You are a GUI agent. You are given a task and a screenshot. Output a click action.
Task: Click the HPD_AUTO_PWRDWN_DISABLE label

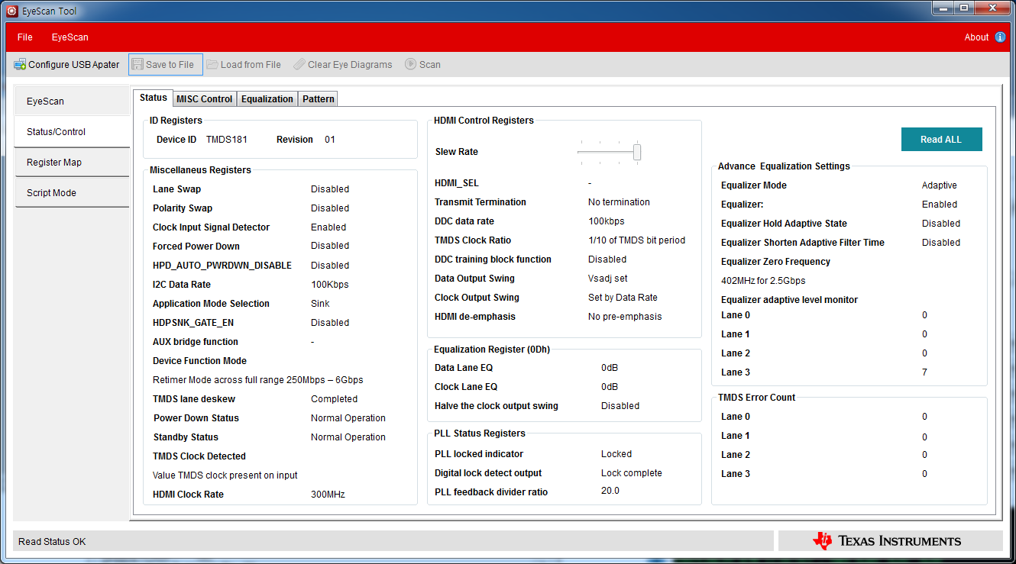[222, 266]
